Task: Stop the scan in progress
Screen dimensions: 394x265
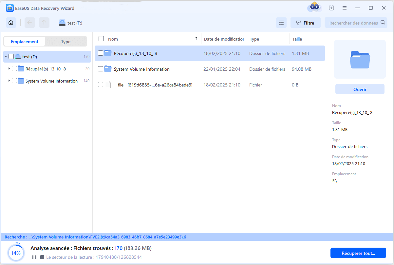Action: (42, 257)
